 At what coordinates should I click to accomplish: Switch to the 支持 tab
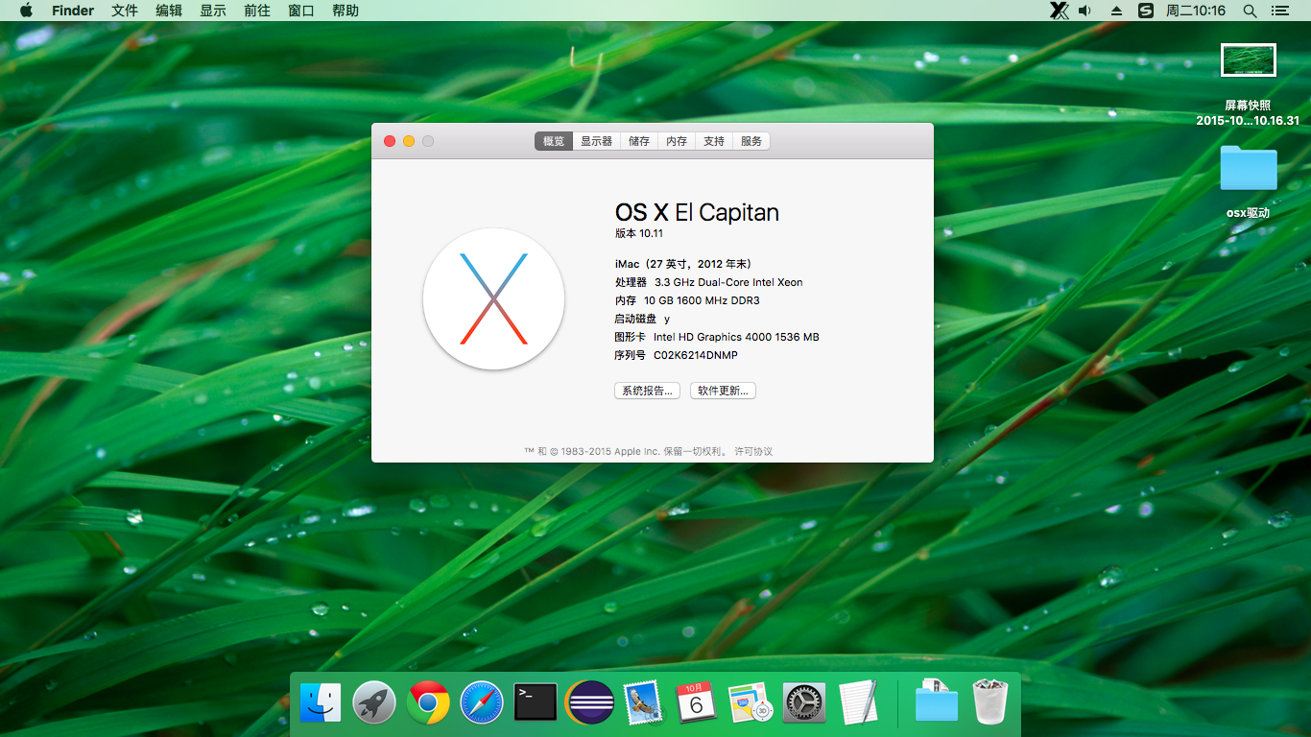point(714,141)
